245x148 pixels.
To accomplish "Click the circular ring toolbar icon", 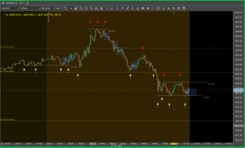I will click(179, 8).
